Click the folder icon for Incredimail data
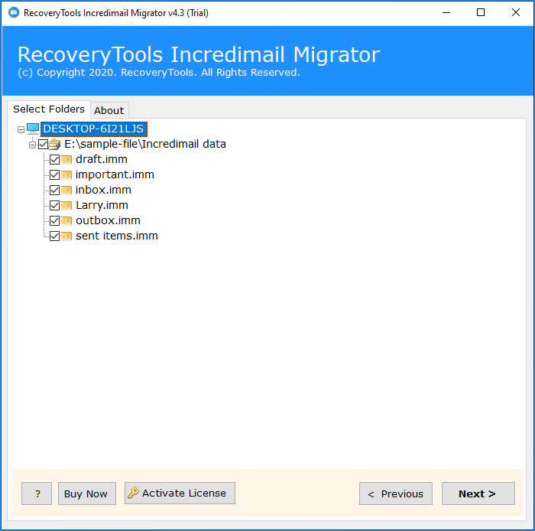 click(x=54, y=144)
